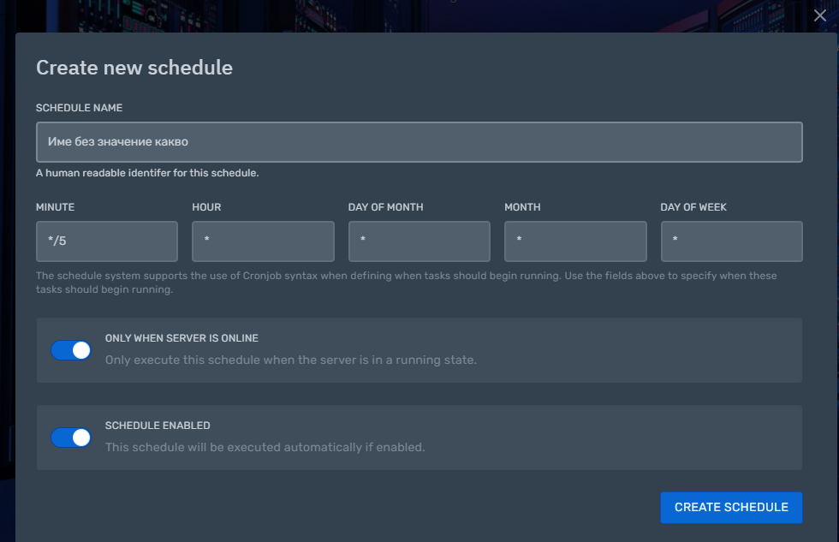Close the Create new schedule dialog
The width and height of the screenshot is (839, 542).
820,15
